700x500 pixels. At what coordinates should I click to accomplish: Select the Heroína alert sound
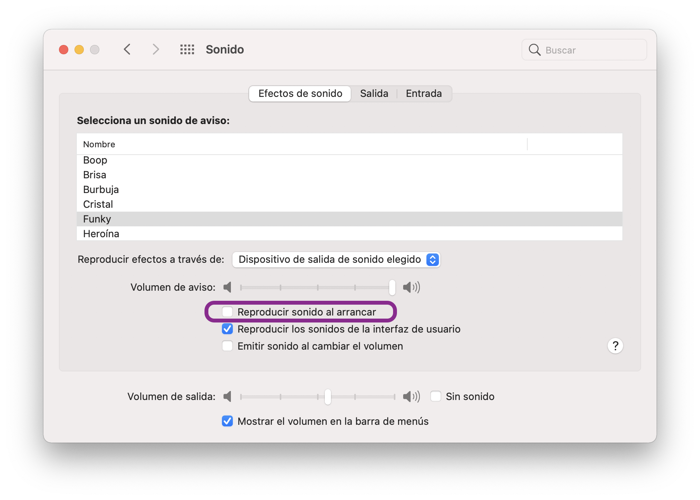coord(101,233)
